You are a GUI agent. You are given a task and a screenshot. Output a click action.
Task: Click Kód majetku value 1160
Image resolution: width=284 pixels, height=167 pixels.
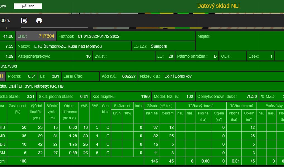(x=145, y=97)
